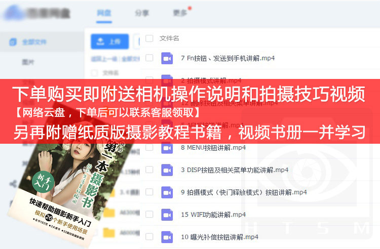Viewport: 380px width, 249px height.
Task: Click the all-files icon in the sidebar
Action: coord(13,42)
